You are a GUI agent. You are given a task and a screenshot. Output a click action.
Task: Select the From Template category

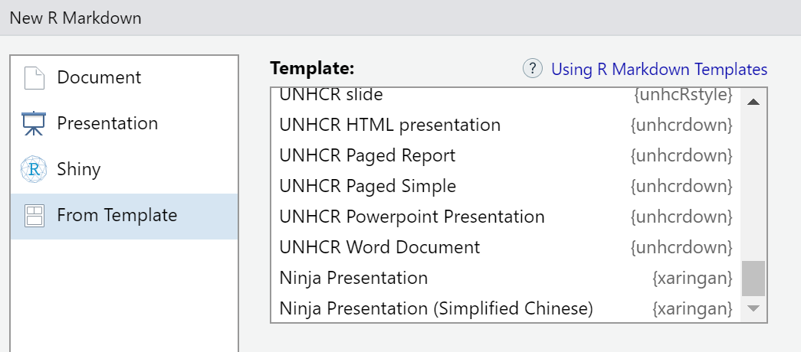117,216
